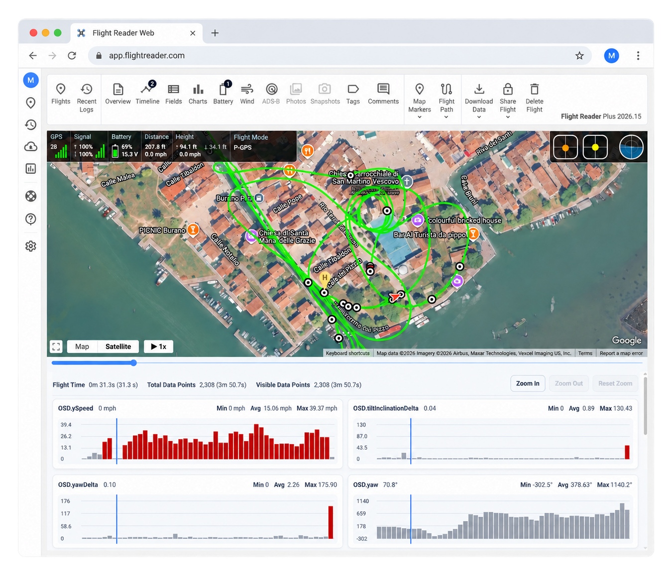The image size is (672, 580).
Task: Open the Flights list
Action: pos(61,94)
